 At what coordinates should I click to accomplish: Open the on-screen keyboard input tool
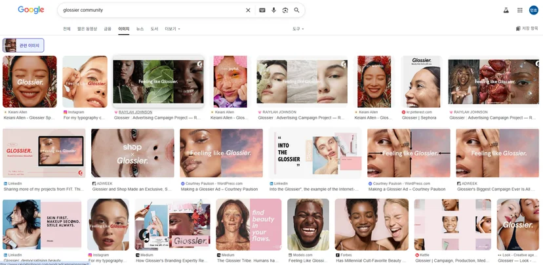coord(262,10)
